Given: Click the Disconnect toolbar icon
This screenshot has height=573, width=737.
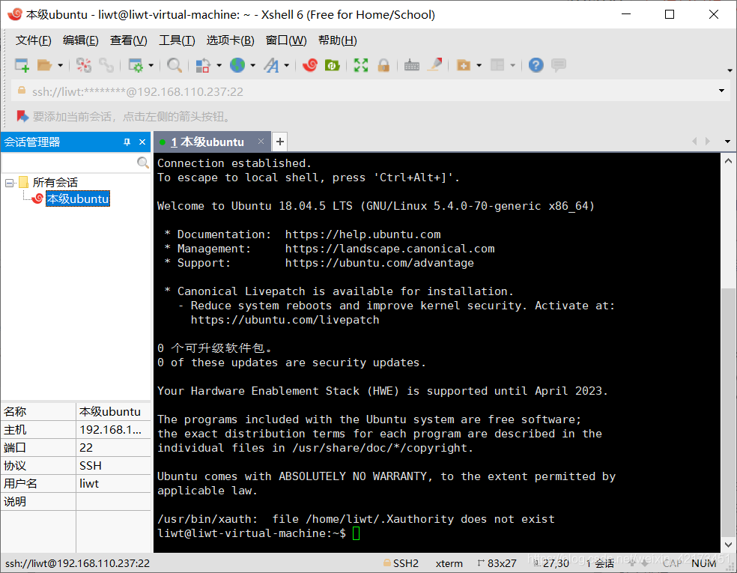Looking at the screenshot, I should coord(84,65).
